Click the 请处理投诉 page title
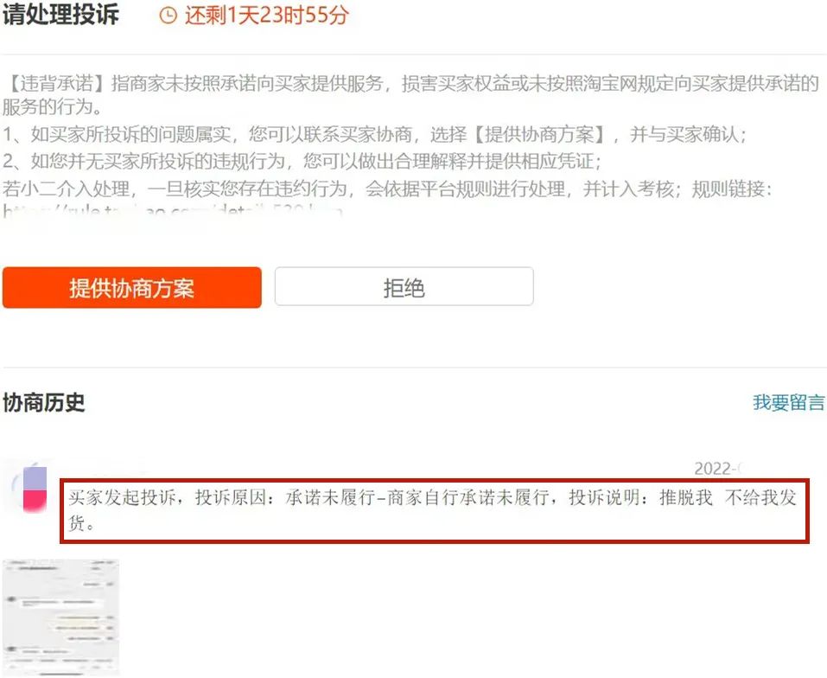This screenshot has width=827, height=678. click(60, 14)
